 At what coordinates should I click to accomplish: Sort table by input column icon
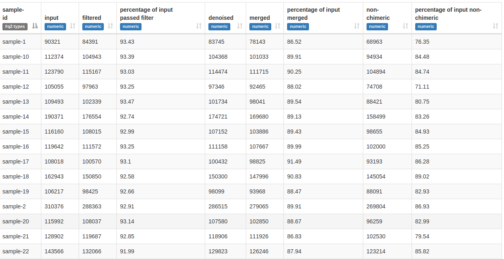click(73, 26)
